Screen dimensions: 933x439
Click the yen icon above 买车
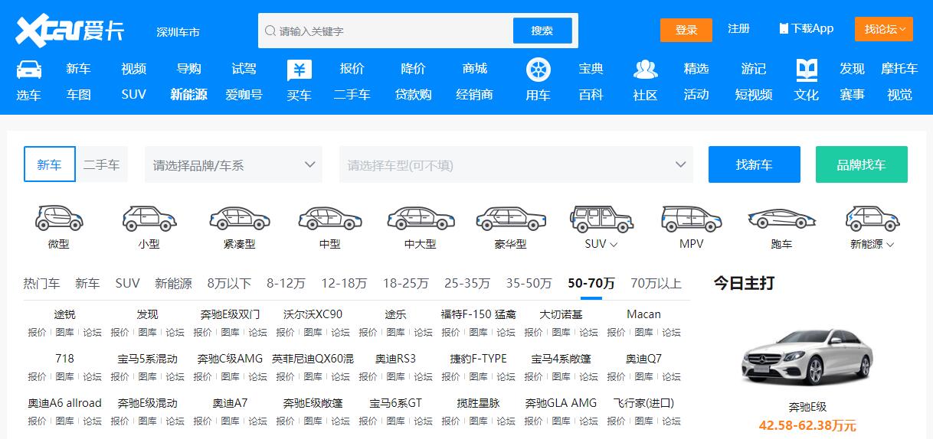point(300,70)
